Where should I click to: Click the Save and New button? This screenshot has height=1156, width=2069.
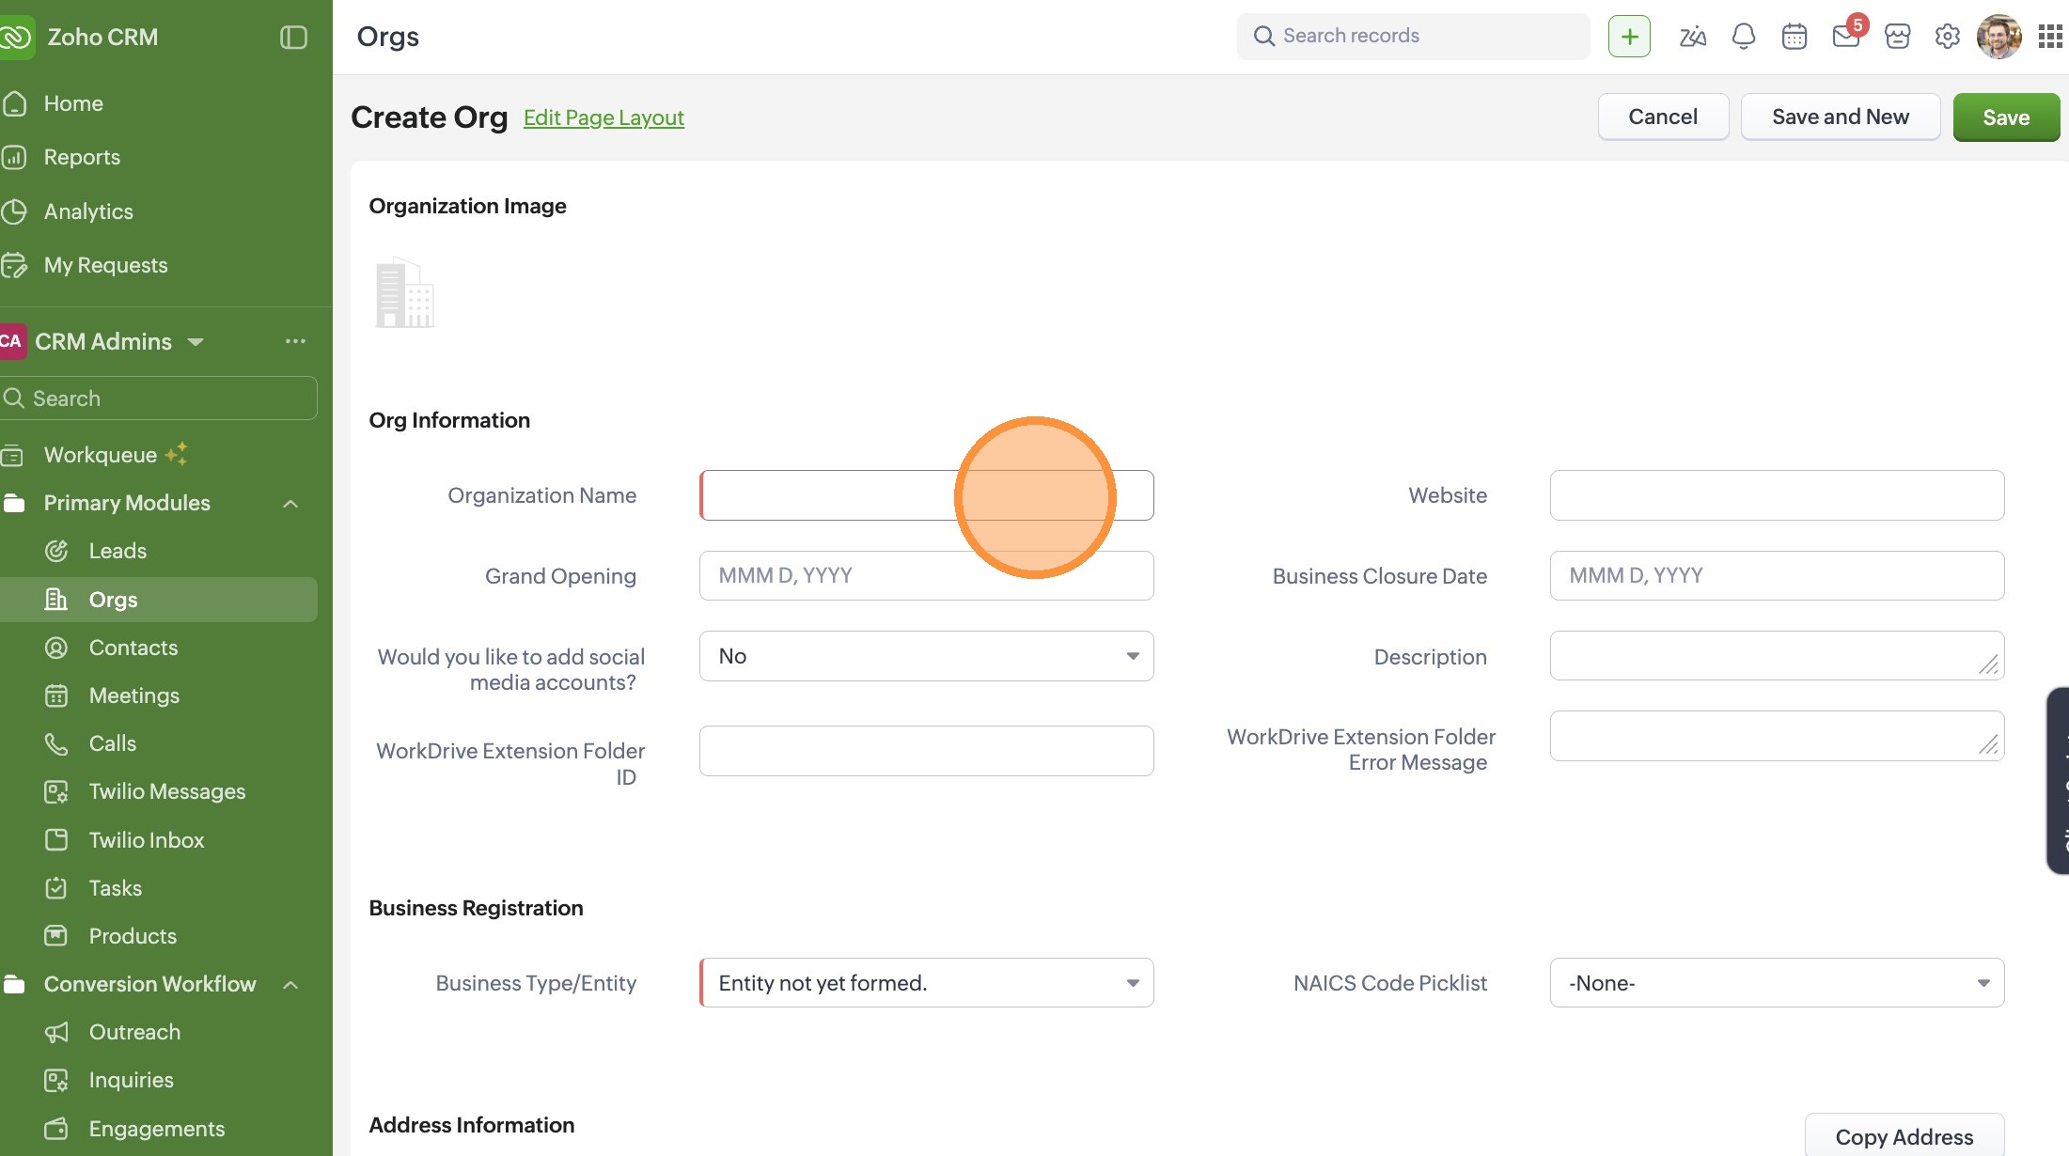[1840, 117]
